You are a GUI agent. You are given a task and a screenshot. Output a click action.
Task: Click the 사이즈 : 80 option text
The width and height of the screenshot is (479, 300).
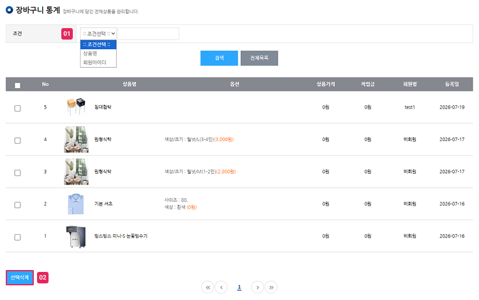coord(176,200)
